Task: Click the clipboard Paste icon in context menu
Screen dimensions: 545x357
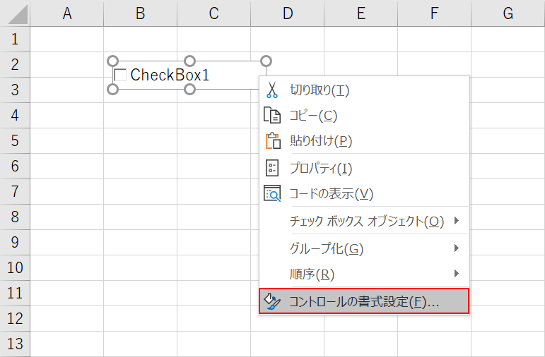Action: point(273,140)
